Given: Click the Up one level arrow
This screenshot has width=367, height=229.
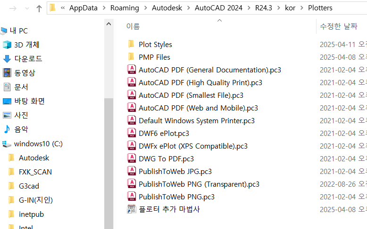Looking at the screenshot, I should [39, 8].
